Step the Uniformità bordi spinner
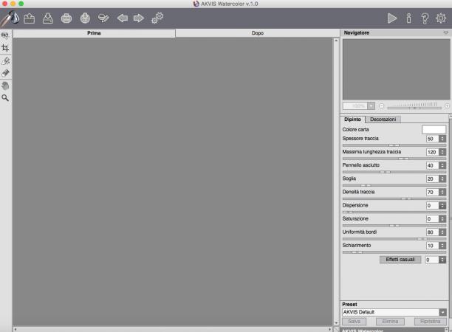 point(442,232)
